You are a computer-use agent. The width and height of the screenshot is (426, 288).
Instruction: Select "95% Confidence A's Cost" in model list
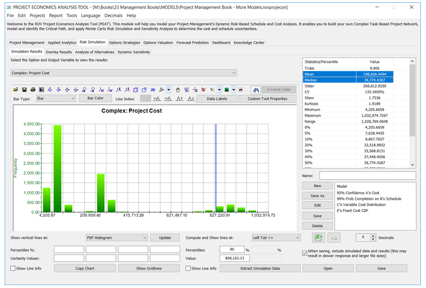point(358,193)
